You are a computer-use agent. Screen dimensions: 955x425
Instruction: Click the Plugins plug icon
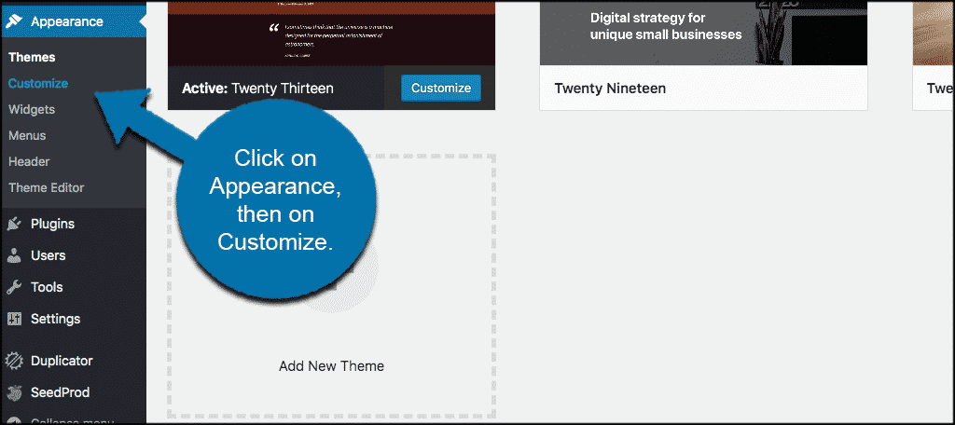point(13,224)
